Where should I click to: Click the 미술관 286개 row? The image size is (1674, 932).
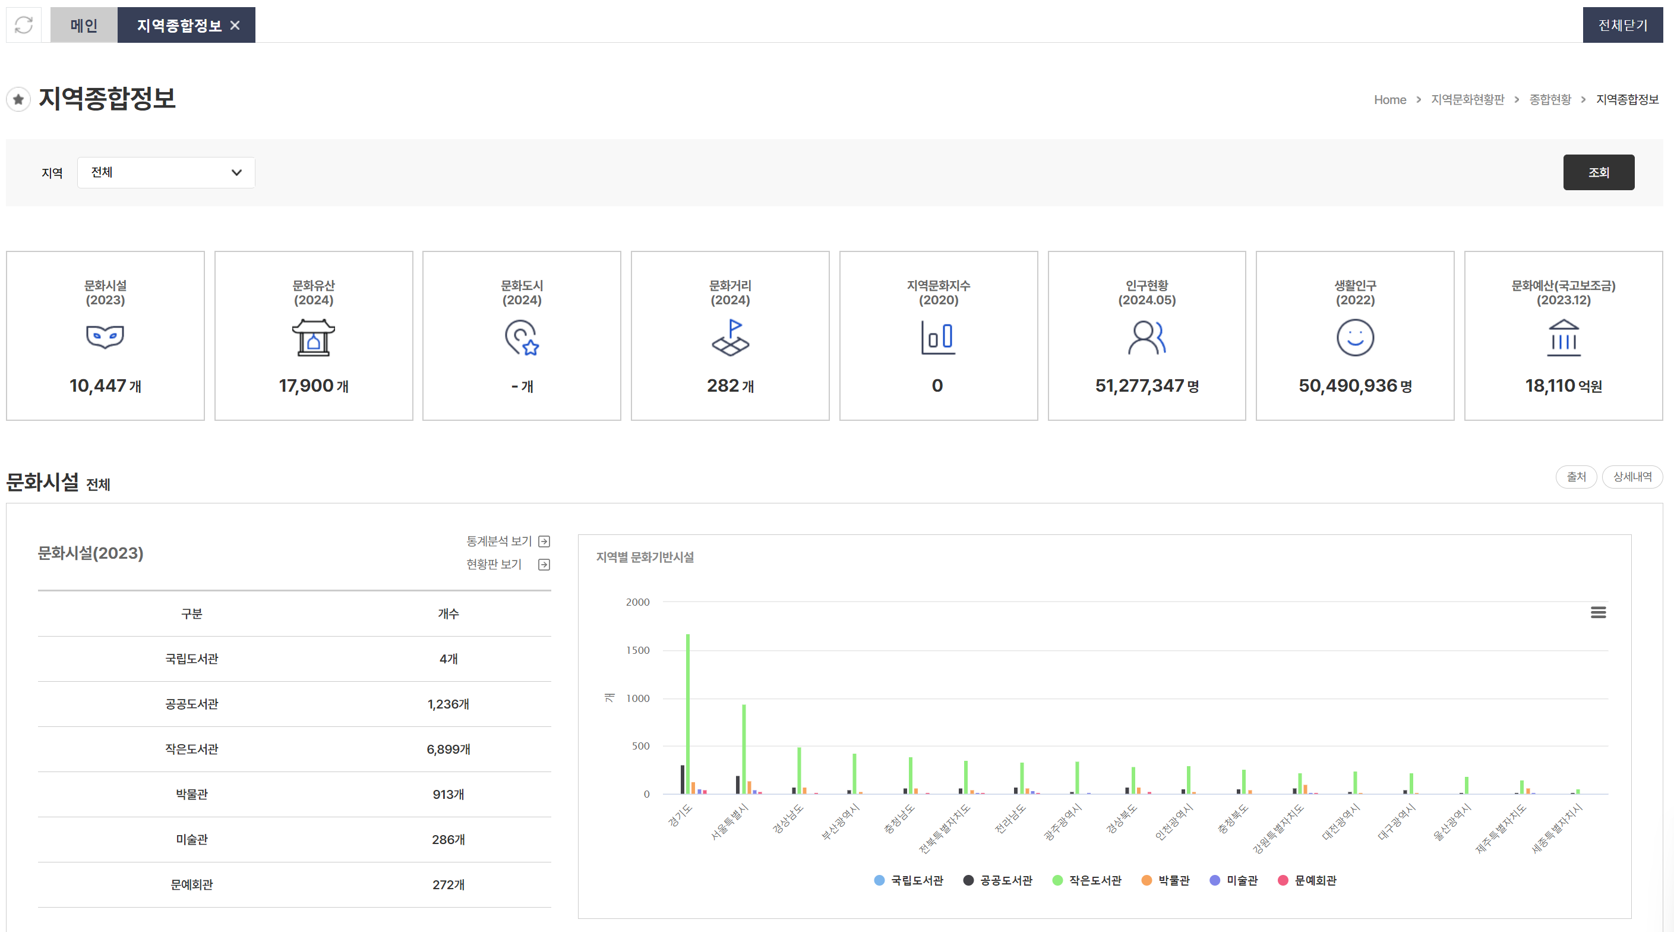295,840
